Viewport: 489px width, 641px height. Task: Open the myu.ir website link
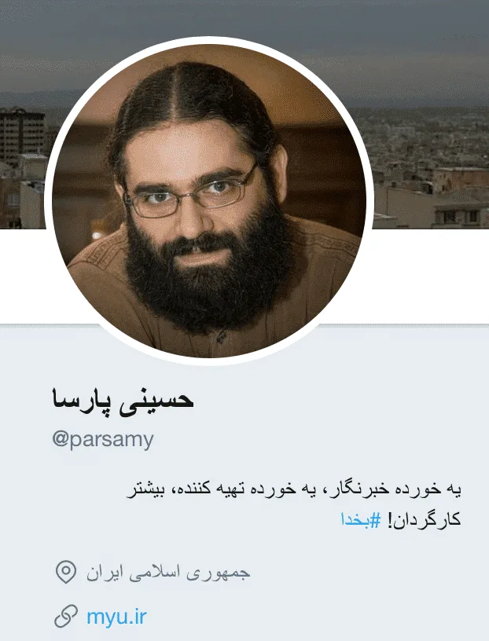pyautogui.click(x=116, y=616)
